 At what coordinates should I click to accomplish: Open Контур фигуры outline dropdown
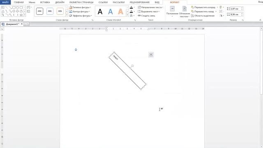(x=79, y=12)
